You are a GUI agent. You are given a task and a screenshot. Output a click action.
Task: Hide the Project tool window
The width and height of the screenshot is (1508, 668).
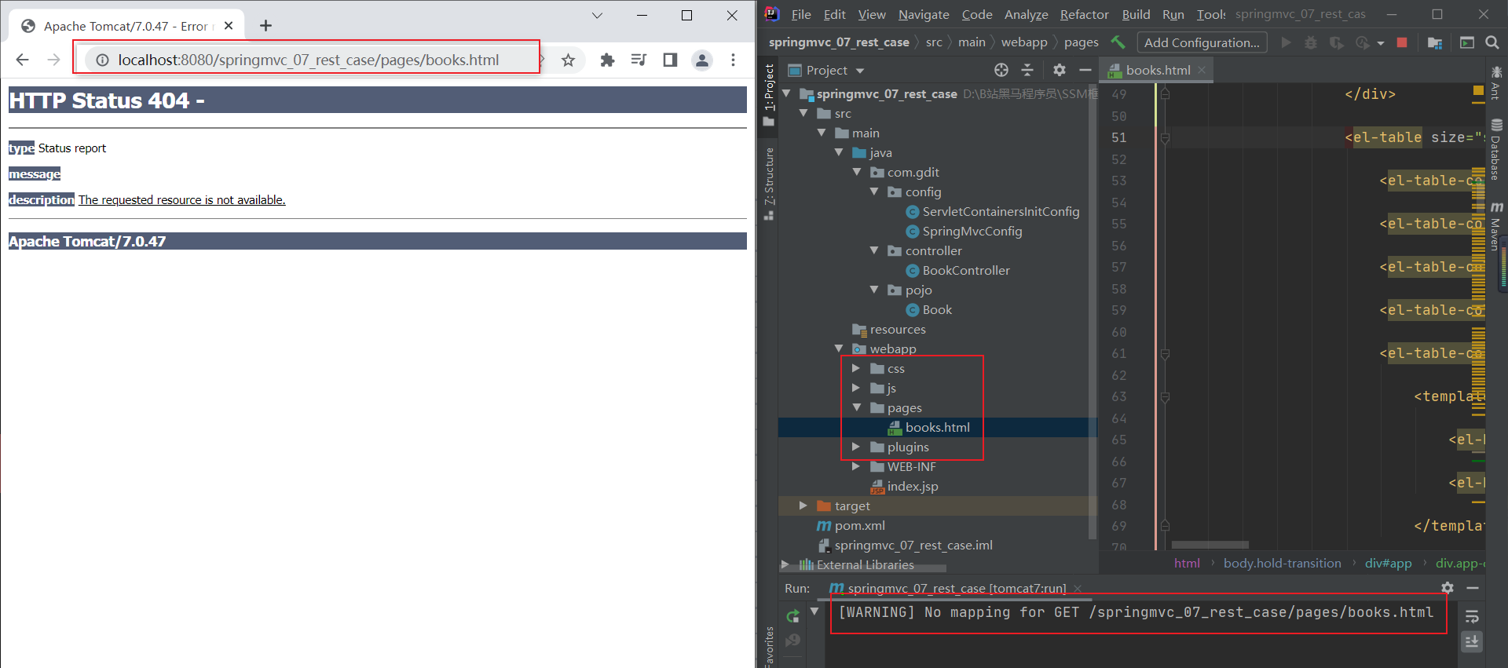(x=1085, y=70)
